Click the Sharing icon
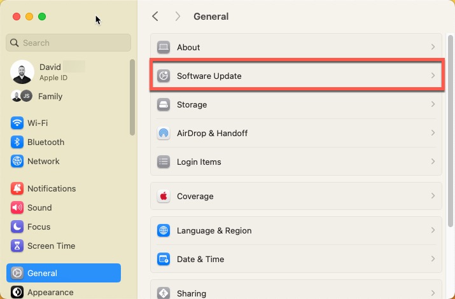 [164, 293]
